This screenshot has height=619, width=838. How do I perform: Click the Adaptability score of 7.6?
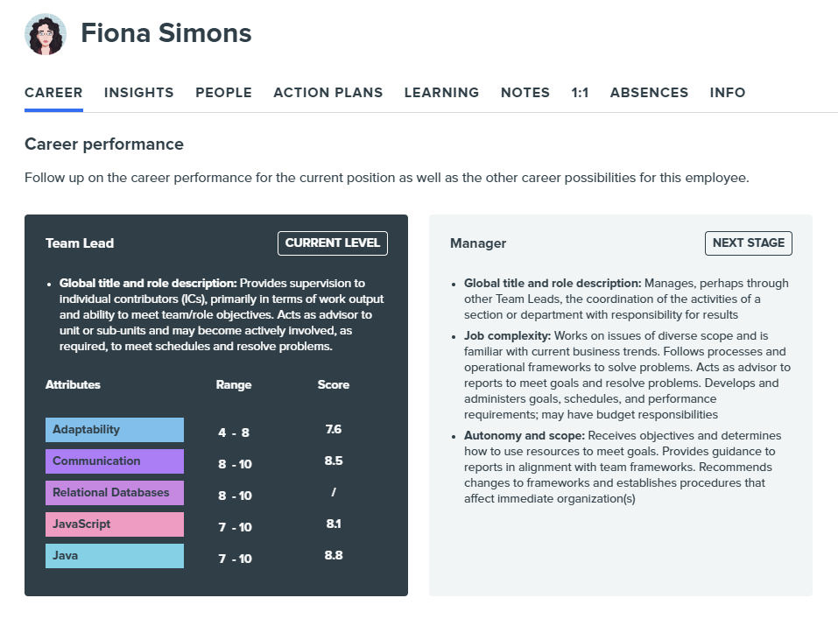pyautogui.click(x=333, y=429)
